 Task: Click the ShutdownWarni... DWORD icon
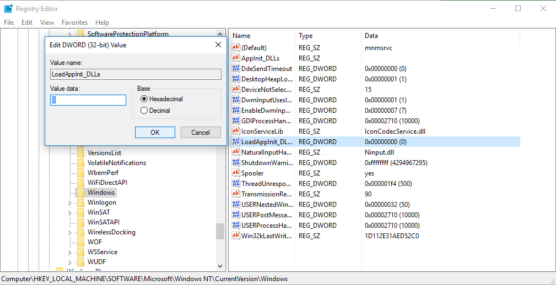(236, 162)
